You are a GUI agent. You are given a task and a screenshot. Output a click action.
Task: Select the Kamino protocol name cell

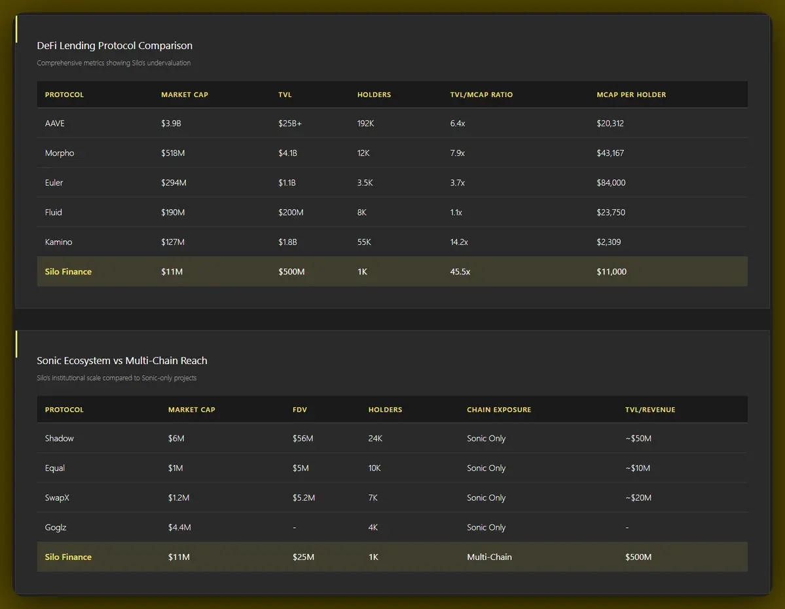(x=58, y=242)
